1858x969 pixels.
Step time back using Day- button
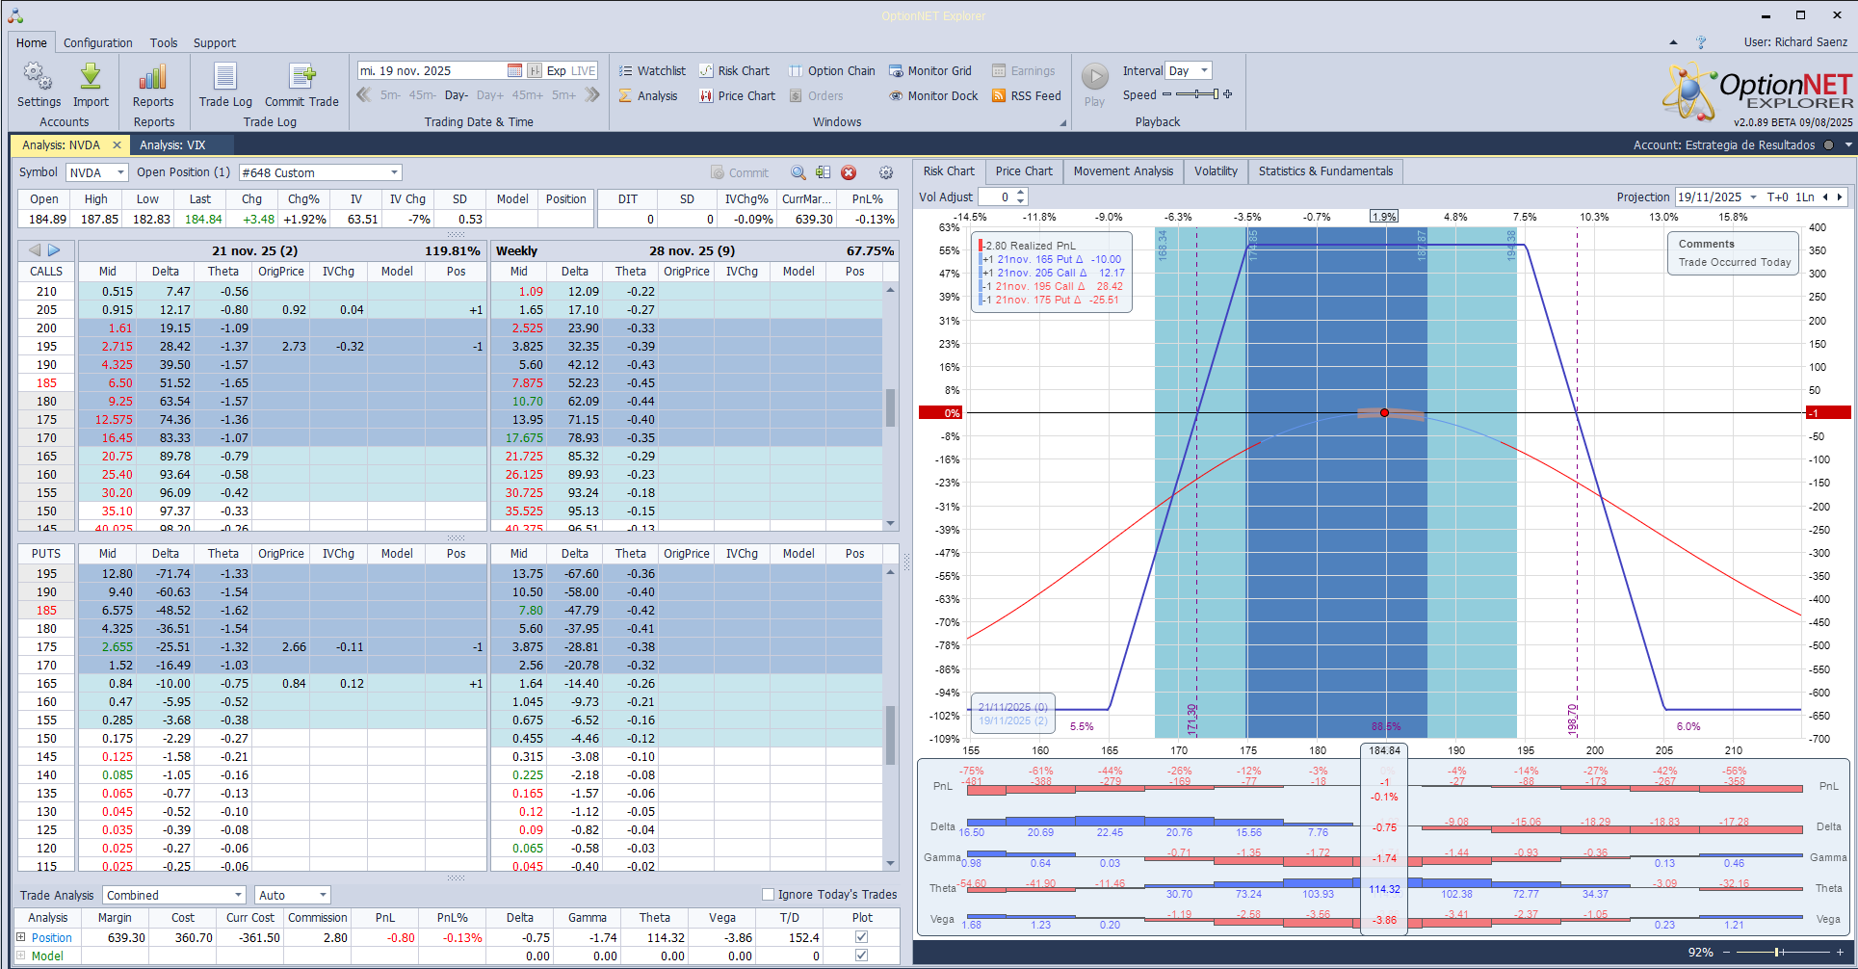tap(457, 94)
